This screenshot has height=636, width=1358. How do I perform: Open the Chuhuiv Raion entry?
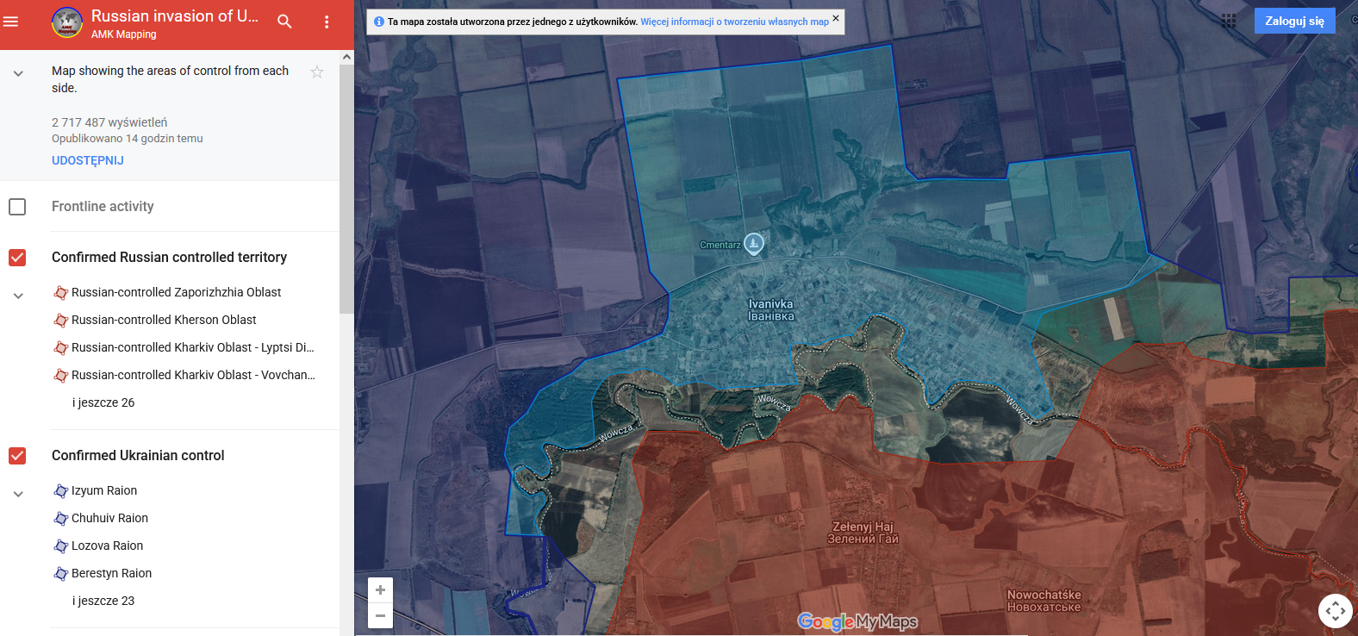tap(109, 518)
